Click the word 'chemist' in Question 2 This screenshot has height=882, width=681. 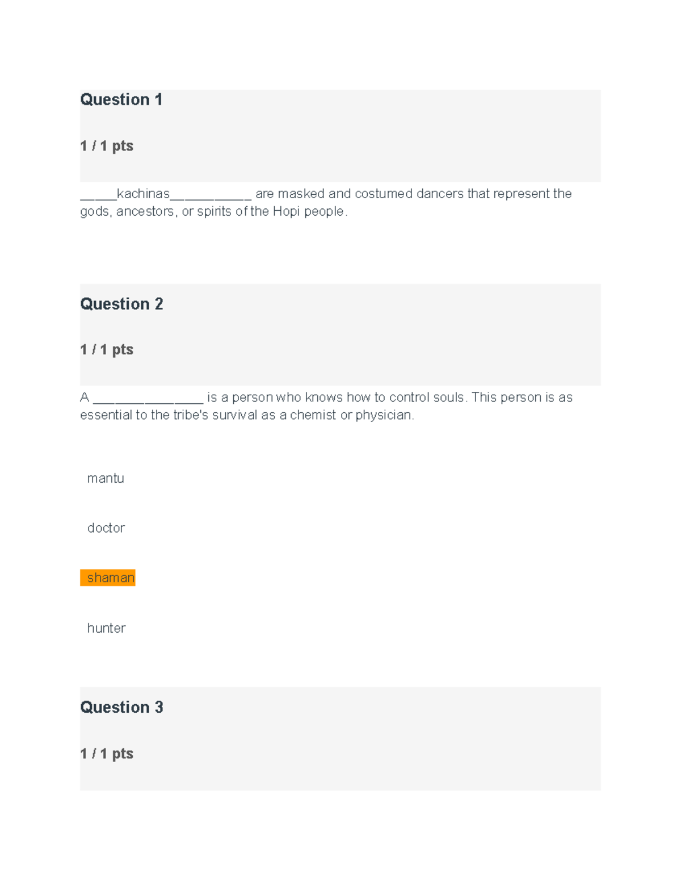[x=313, y=415]
